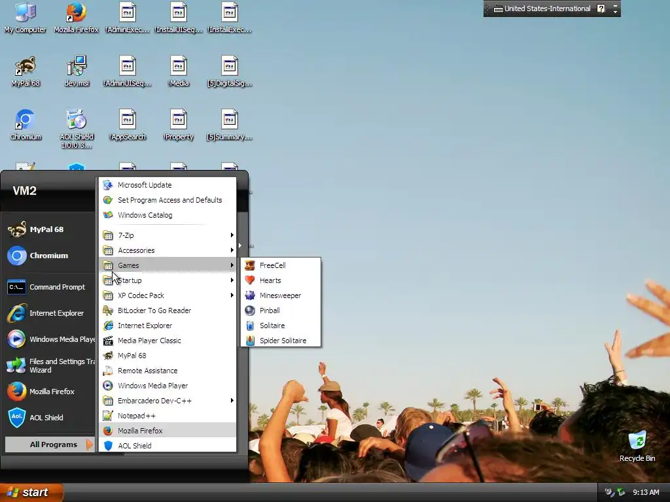Select AOL Shield 1.0.0.3 installer icon

click(x=77, y=129)
